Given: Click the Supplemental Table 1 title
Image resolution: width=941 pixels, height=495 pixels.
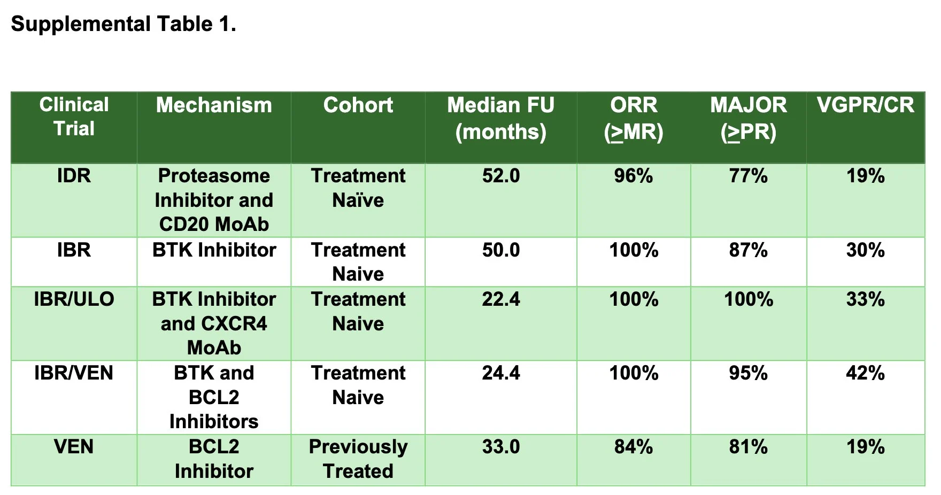Looking at the screenshot, I should pyautogui.click(x=124, y=24).
